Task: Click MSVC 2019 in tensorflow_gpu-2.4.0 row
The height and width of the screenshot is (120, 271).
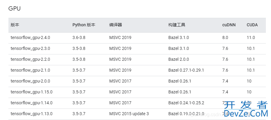Action: (x=120, y=37)
